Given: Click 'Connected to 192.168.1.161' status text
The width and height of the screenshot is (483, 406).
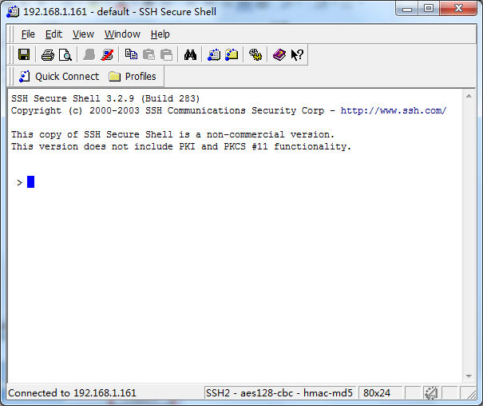Looking at the screenshot, I should 72,393.
